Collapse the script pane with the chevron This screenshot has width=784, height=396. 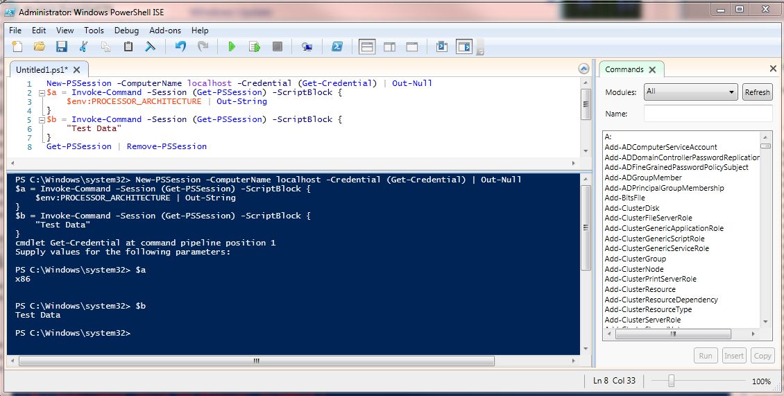[584, 69]
